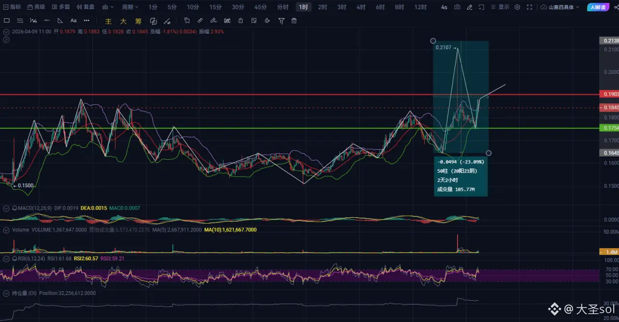
Task: Switch to the 4时 timeframe
Action: (361, 7)
